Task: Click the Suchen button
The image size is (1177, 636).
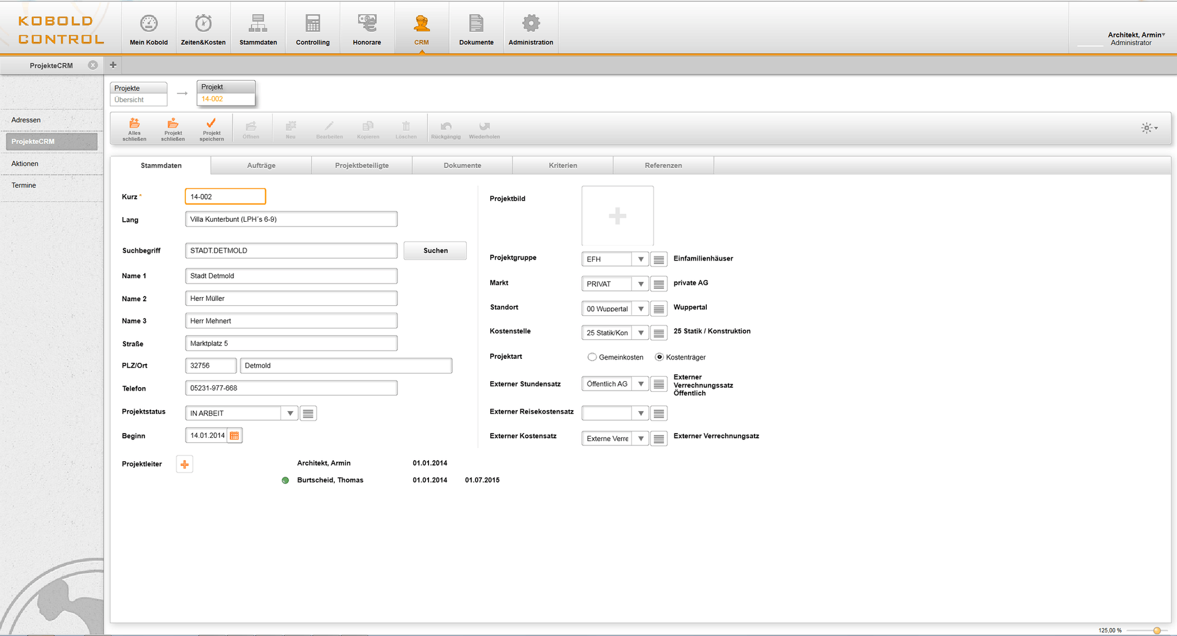Action: [435, 251]
